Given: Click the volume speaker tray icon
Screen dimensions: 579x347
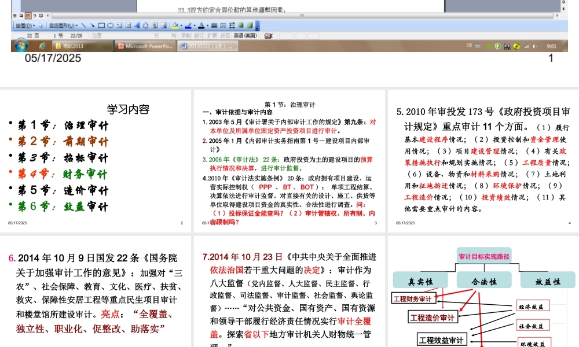Looking at the screenshot, I should [535, 46].
